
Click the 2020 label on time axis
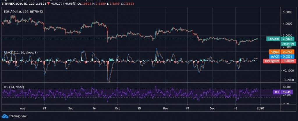tap(260, 108)
